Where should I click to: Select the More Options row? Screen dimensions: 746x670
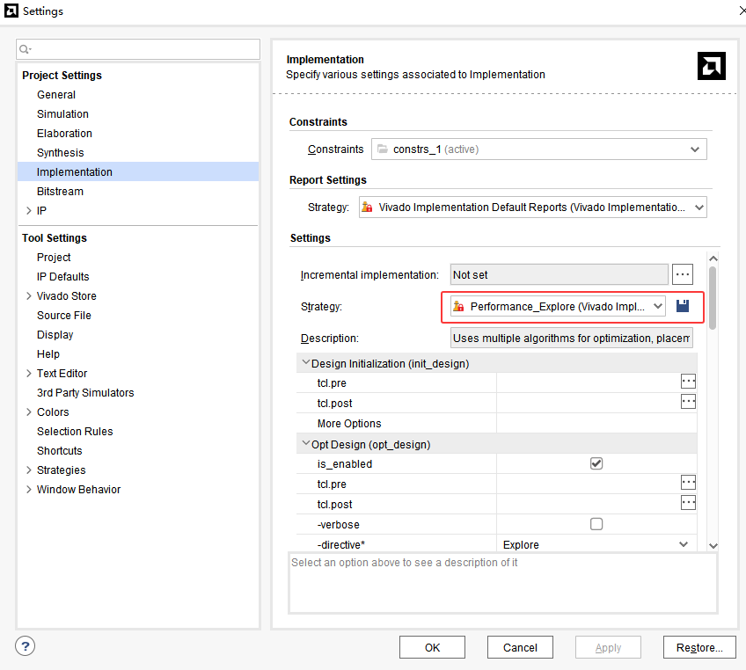pos(497,423)
